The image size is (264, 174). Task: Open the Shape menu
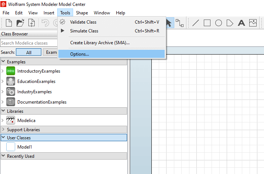click(x=82, y=13)
